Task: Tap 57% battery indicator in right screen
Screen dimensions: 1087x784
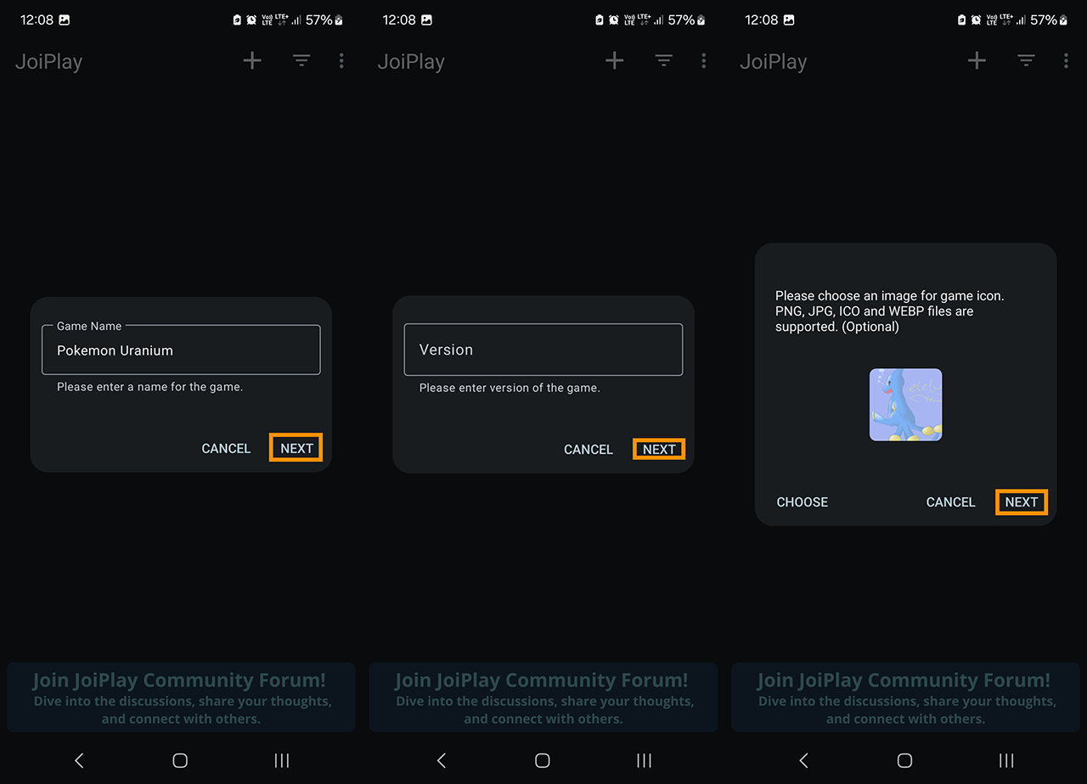Action: point(1050,20)
